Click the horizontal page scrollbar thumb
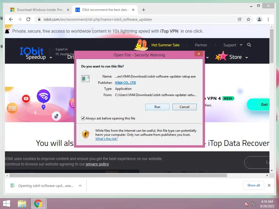The image size is (279, 209). tap(118, 176)
